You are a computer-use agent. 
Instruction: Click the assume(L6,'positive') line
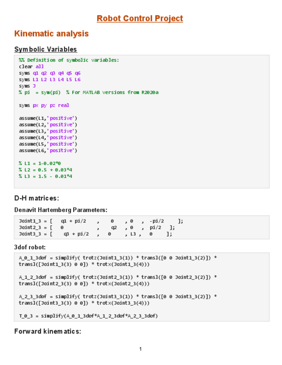coord(48,151)
